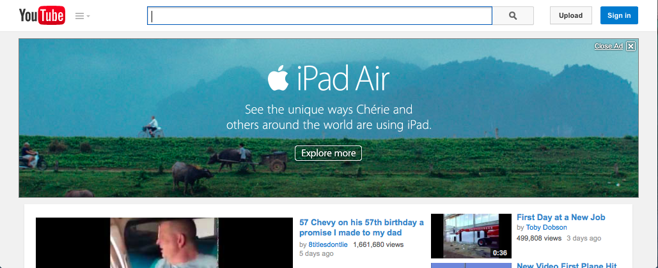Click the Apple logo in the banner
This screenshot has width=658, height=268.
pos(278,78)
